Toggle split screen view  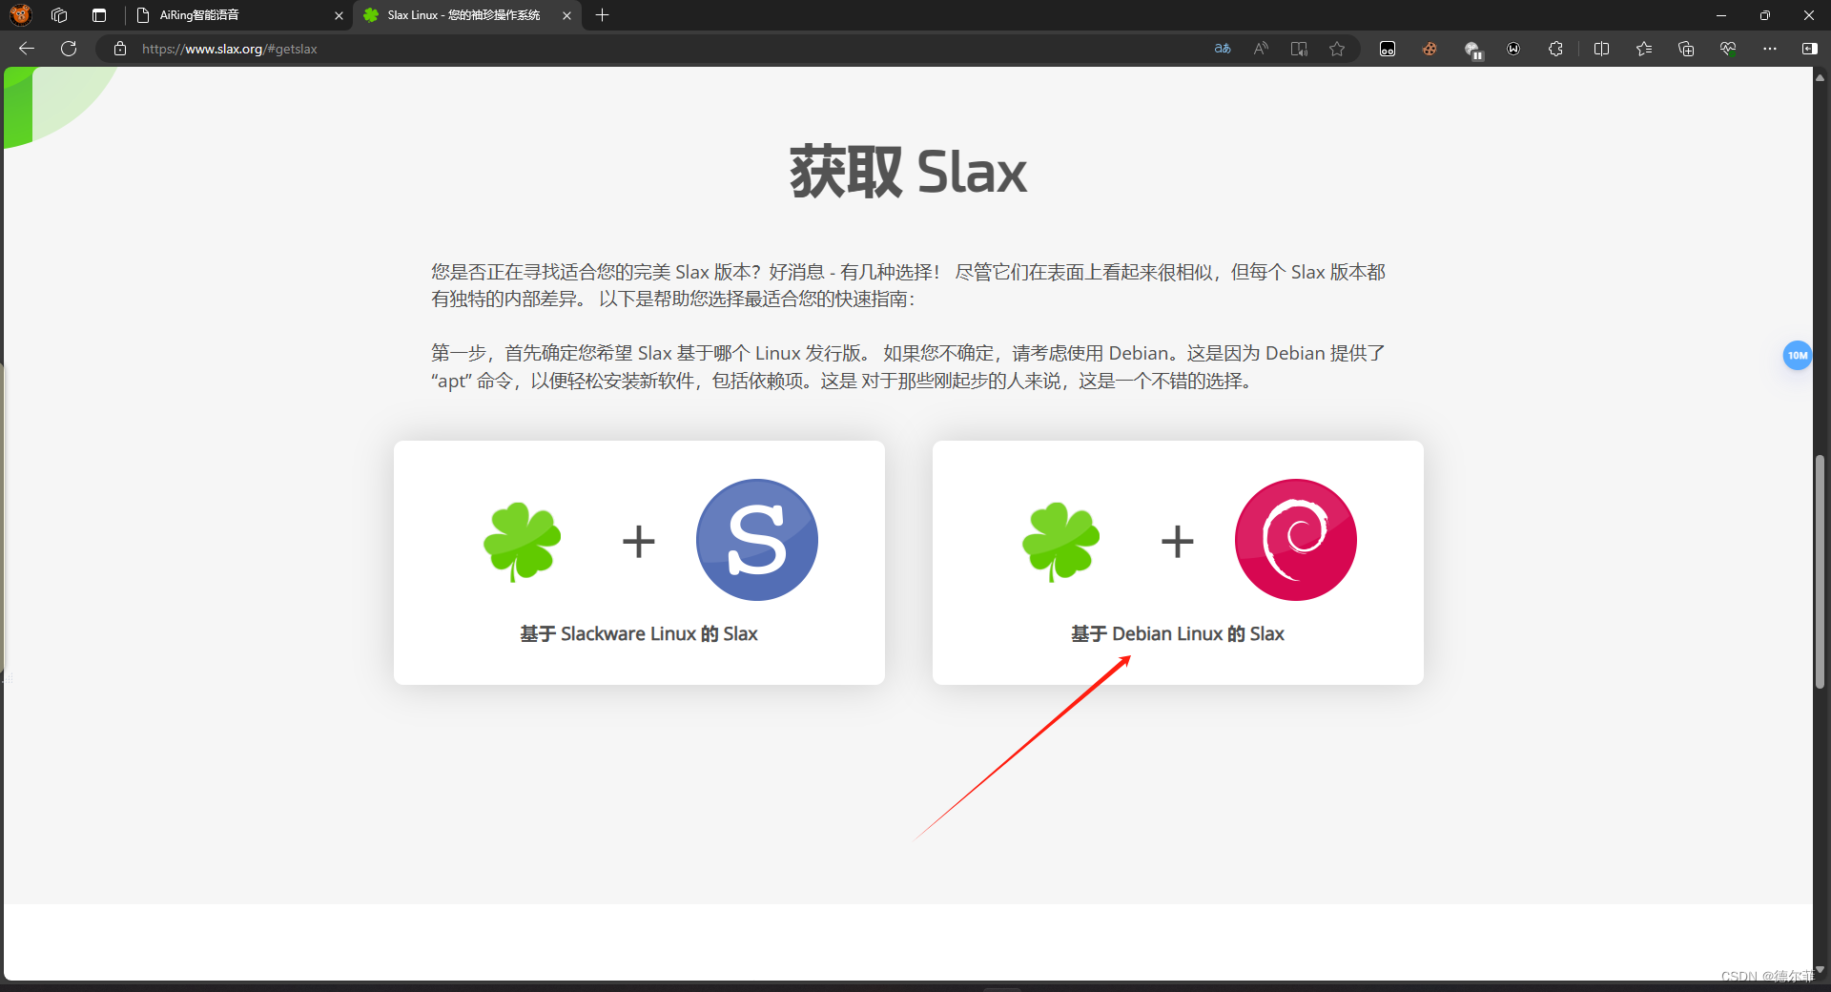pos(1601,49)
